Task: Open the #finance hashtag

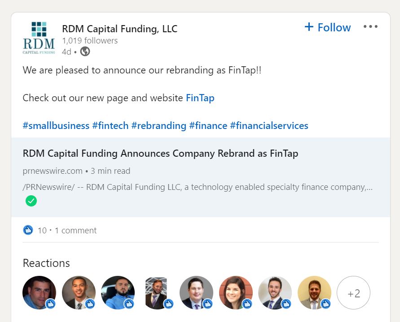Action: click(208, 125)
